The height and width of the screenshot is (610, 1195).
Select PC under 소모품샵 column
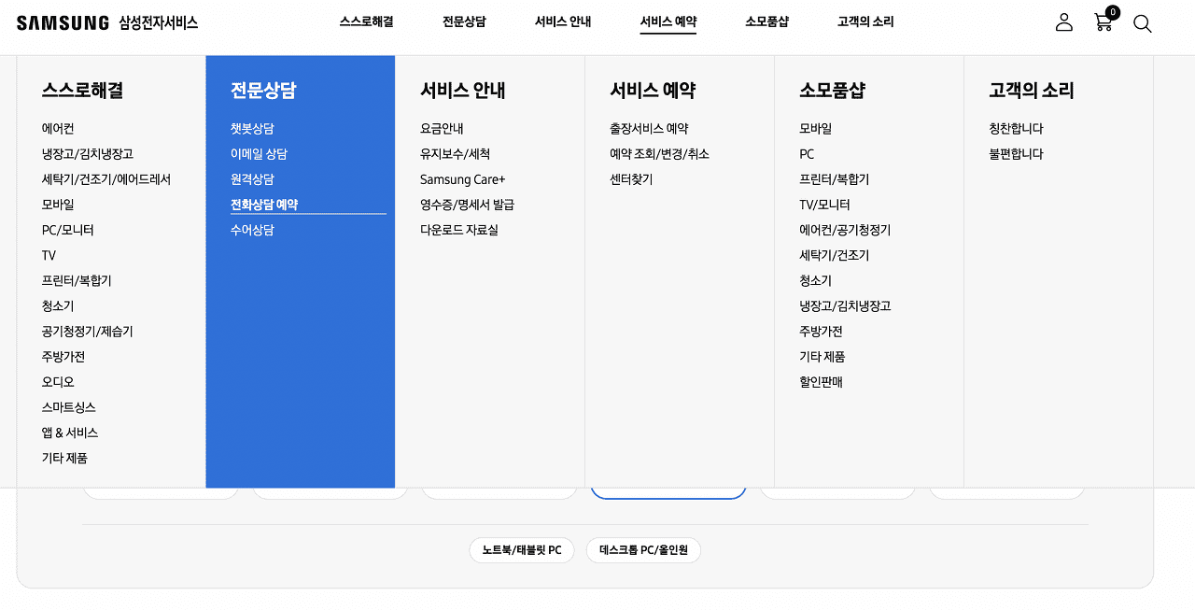click(807, 154)
